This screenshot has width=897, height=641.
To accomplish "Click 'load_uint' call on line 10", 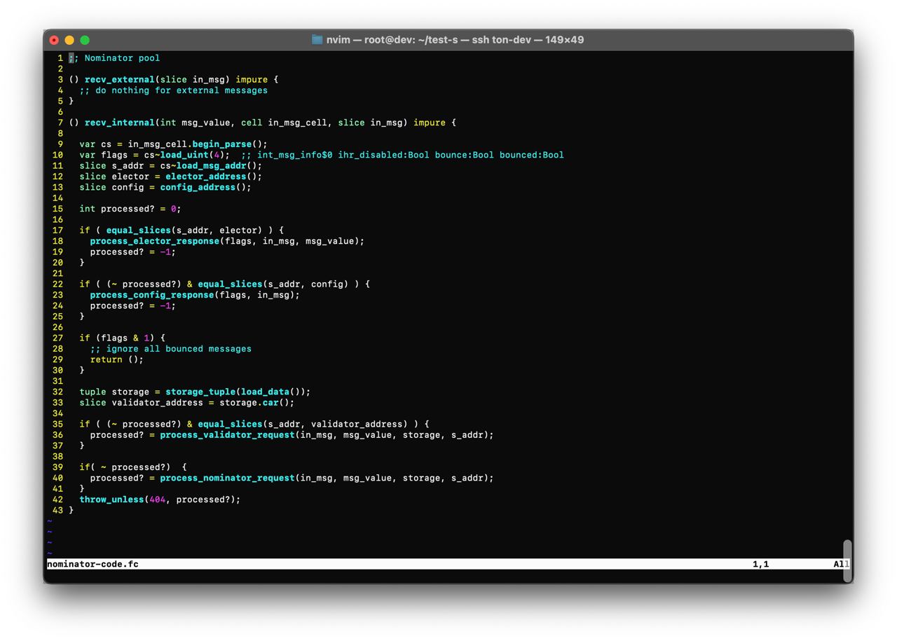I will click(184, 155).
